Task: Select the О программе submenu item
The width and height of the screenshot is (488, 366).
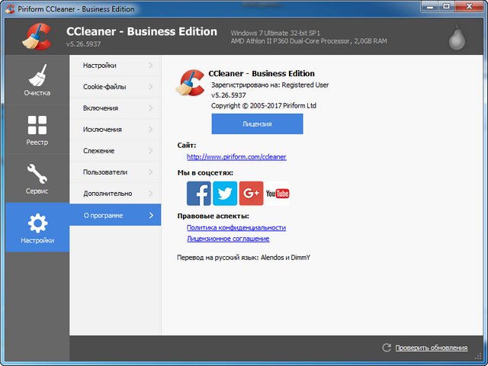Action: 115,215
